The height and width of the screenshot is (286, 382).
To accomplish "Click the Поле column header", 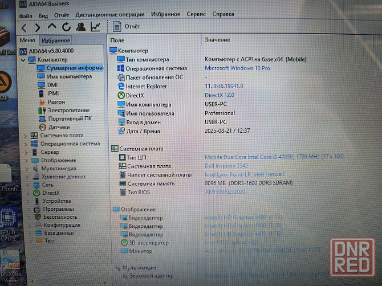I will (117, 40).
